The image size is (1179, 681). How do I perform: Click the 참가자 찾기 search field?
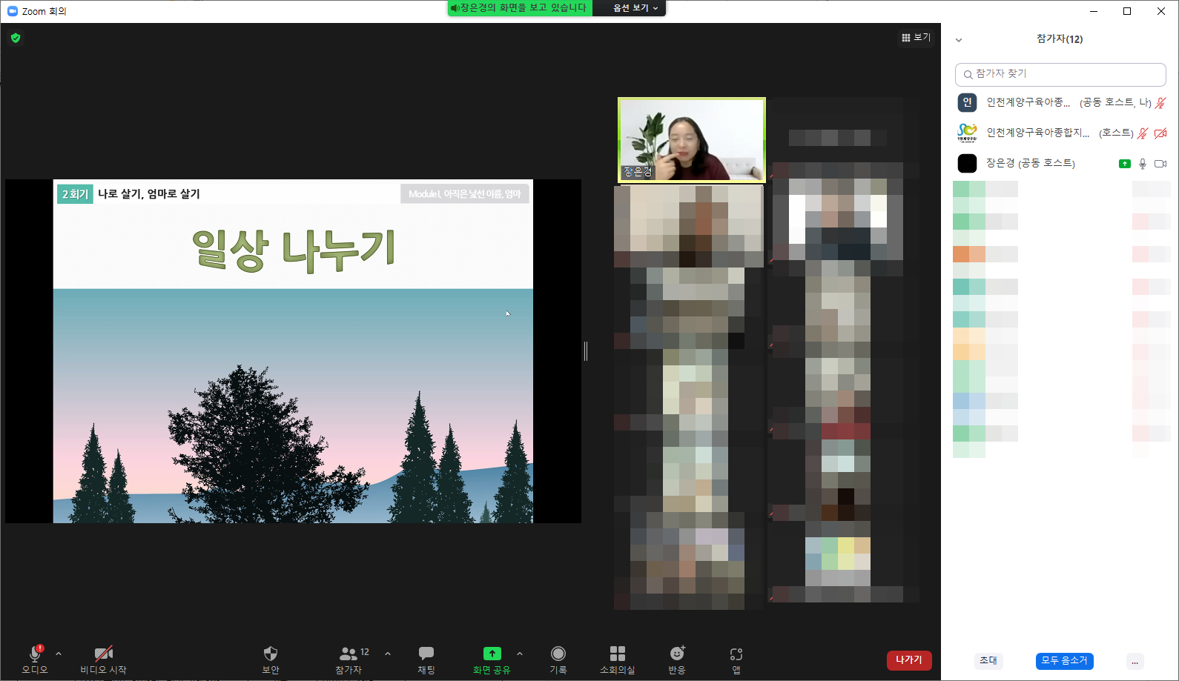point(1060,74)
